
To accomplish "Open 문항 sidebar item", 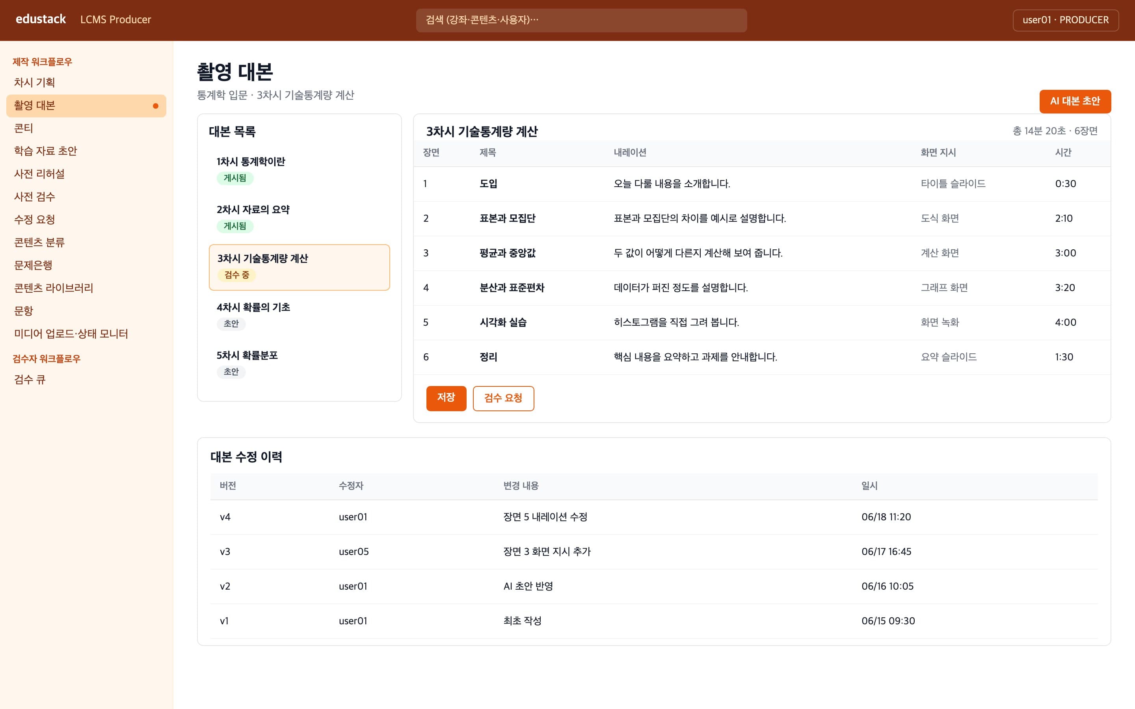I will pyautogui.click(x=86, y=311).
